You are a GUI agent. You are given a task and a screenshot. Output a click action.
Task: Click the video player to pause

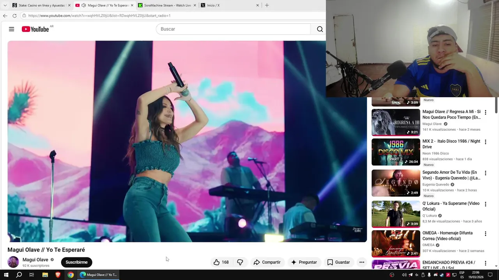pos(187,142)
